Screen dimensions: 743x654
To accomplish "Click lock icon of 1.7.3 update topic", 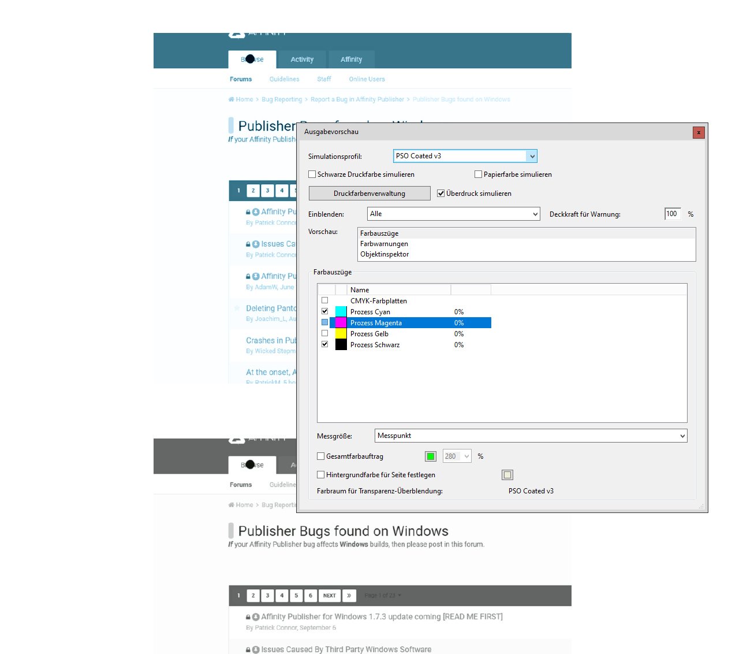I will pos(248,617).
